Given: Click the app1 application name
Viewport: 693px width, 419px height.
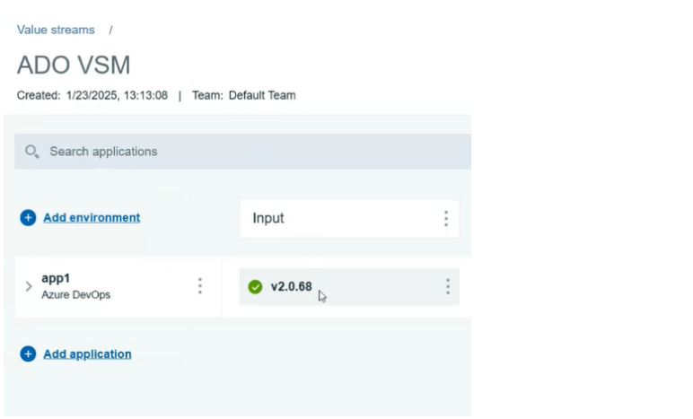Looking at the screenshot, I should [x=56, y=278].
